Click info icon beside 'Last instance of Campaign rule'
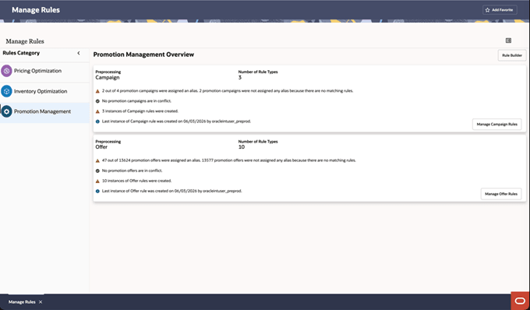 click(x=97, y=122)
